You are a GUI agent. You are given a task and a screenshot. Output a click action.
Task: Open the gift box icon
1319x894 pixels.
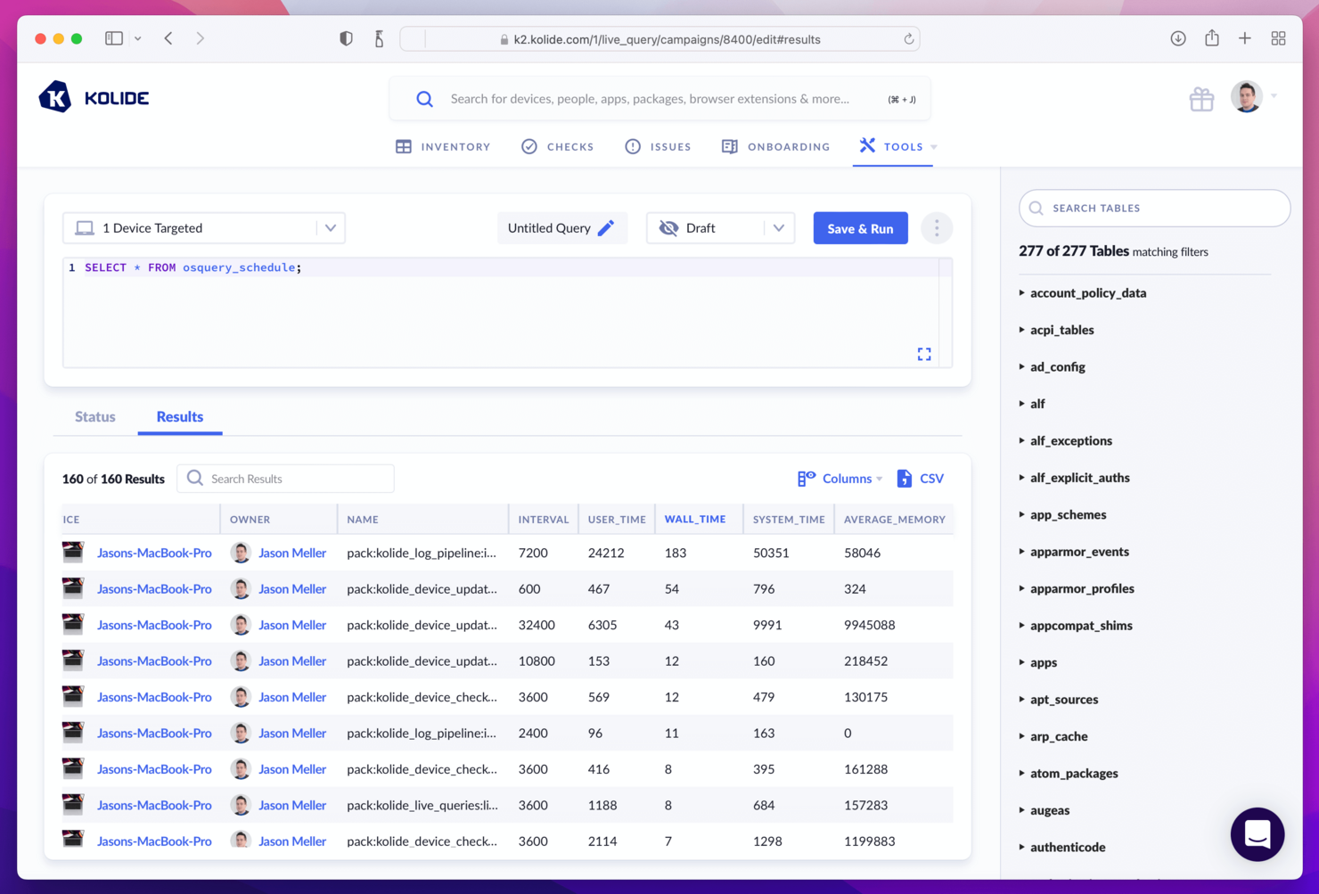click(1201, 99)
